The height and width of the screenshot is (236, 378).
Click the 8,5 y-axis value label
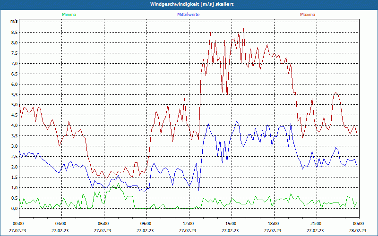coord(14,32)
